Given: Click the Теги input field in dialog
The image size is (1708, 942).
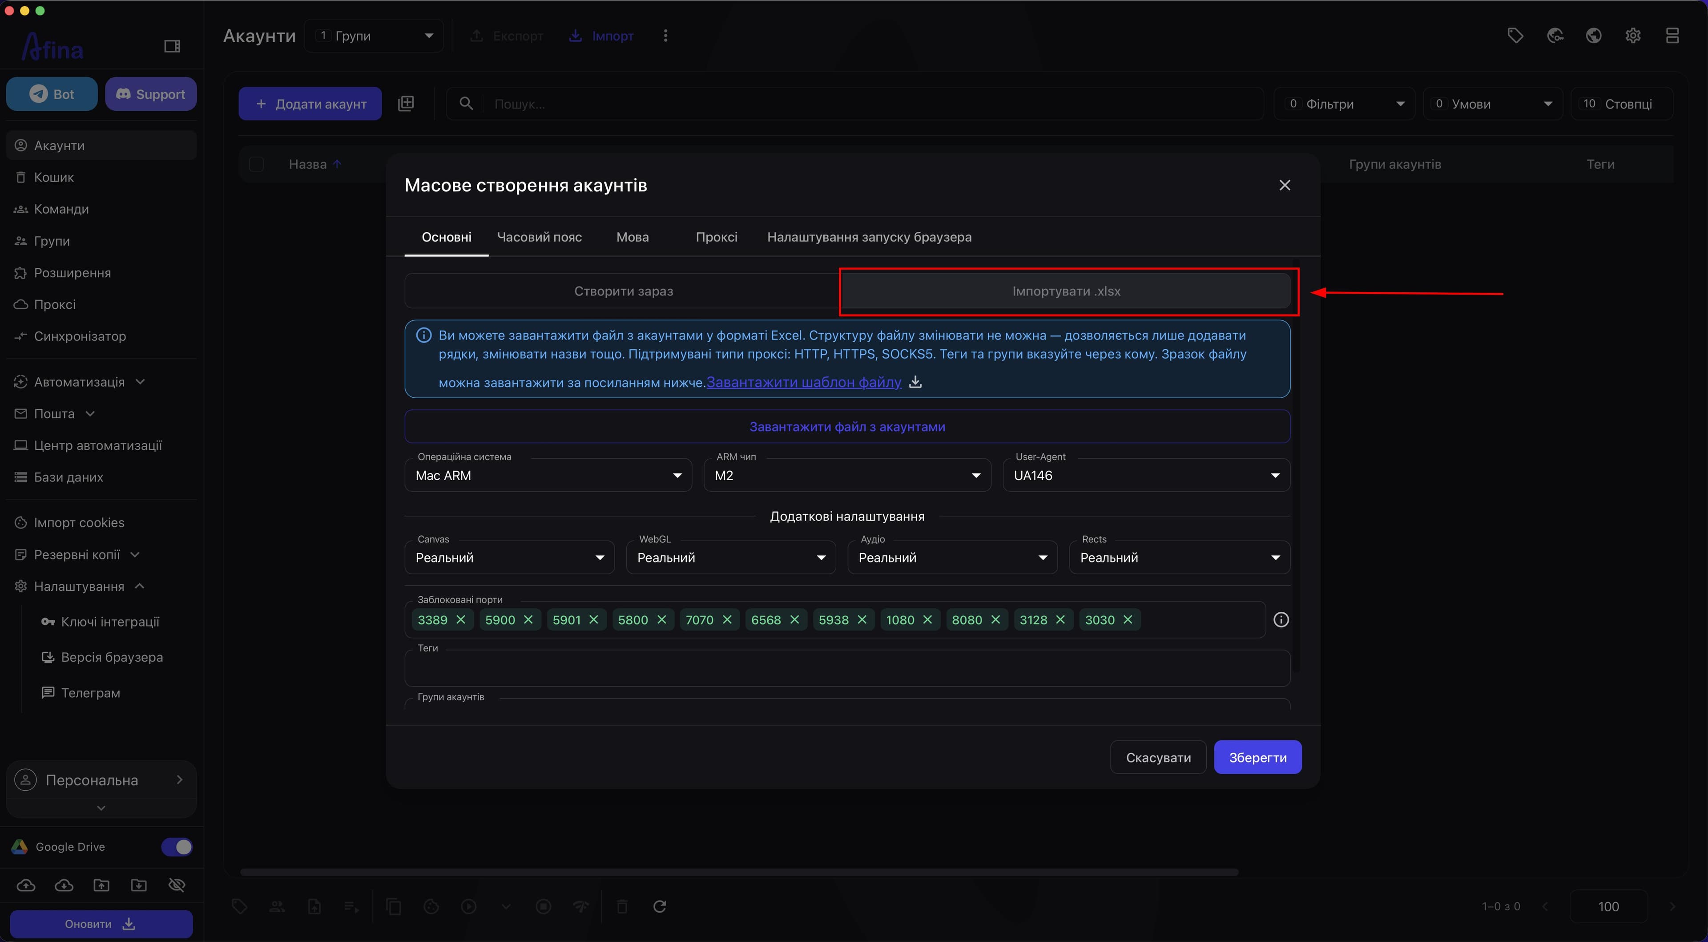Looking at the screenshot, I should tap(847, 668).
